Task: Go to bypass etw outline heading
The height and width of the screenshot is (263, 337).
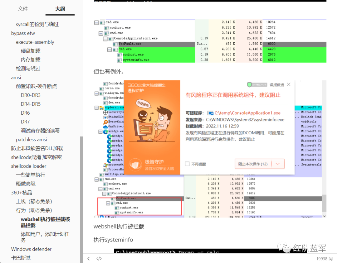Action: (x=23, y=33)
